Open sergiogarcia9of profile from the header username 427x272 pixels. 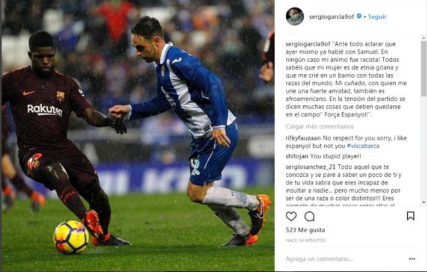[331, 16]
